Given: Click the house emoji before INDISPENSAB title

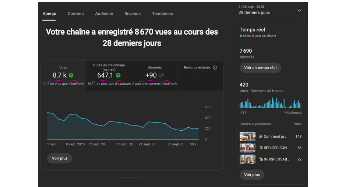Looking at the screenshot, I should [261, 159].
